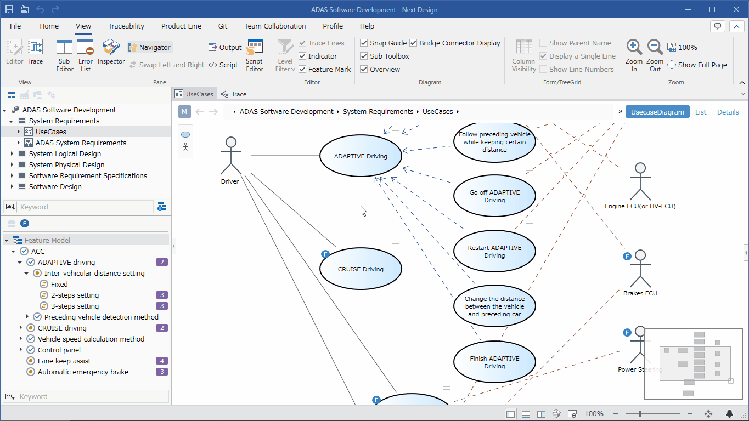Open the Sub Editor pane
The height and width of the screenshot is (421, 749).
tap(64, 55)
